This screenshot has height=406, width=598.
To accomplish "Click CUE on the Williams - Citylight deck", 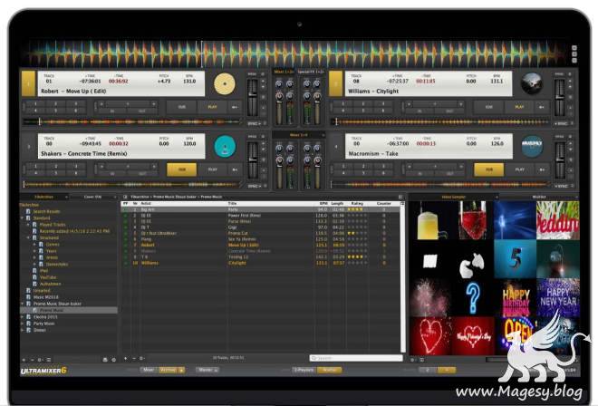I will [x=488, y=107].
